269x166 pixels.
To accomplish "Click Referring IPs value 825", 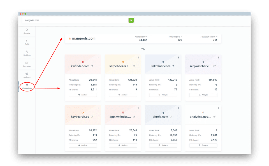I will 180,40.
